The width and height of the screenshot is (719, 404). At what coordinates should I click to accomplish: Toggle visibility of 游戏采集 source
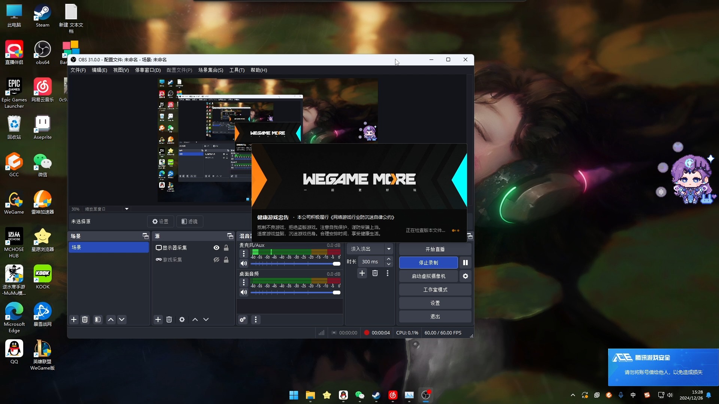coord(216,260)
